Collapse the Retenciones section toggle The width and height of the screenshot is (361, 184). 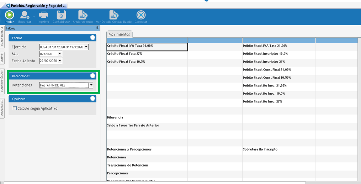[92, 76]
